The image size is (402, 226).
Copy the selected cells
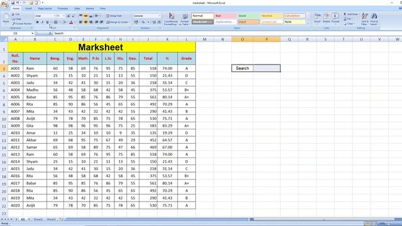(17, 19)
